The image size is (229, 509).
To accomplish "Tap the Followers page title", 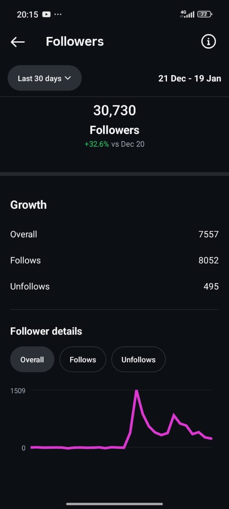I will (75, 41).
